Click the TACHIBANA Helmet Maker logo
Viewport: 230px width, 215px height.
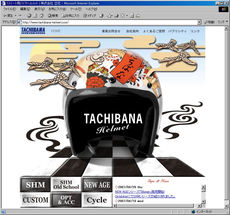click(33, 31)
